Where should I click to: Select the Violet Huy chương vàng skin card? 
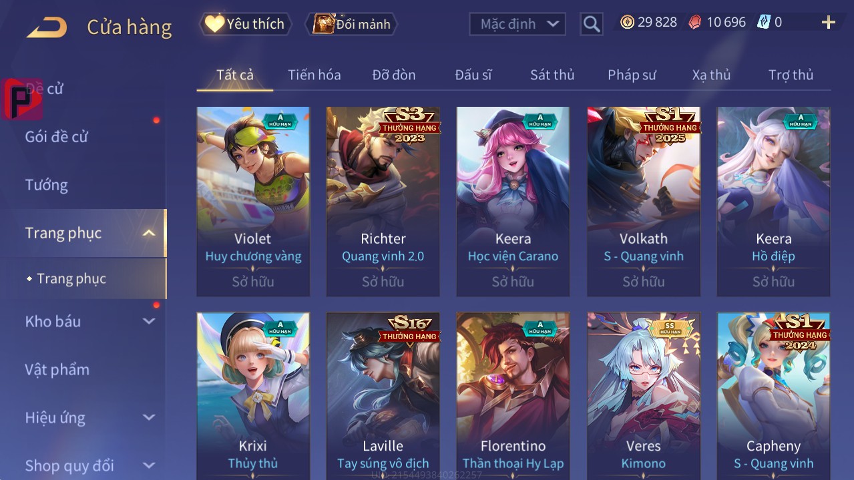pos(253,201)
